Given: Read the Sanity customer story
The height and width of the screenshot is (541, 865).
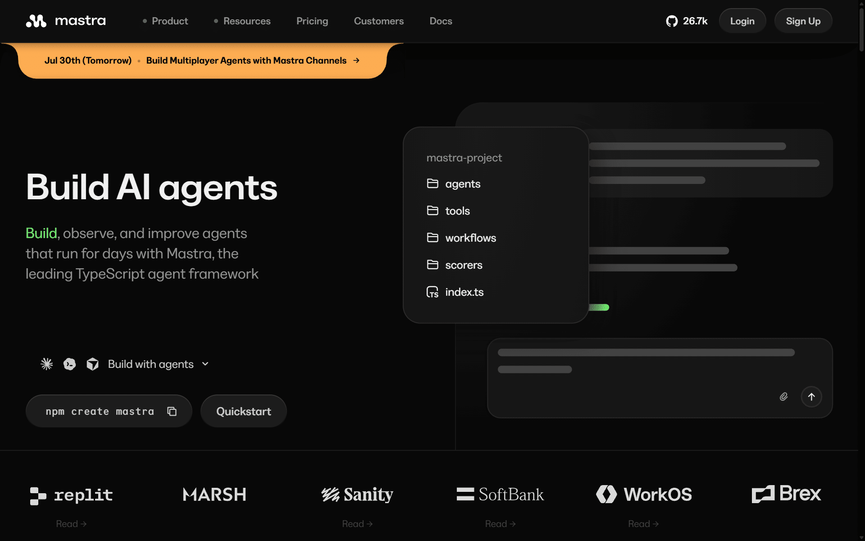Looking at the screenshot, I should click(x=357, y=524).
